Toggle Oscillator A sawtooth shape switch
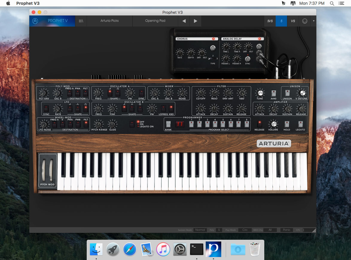Screen dimensions: 351x260 [x=110, y=93]
